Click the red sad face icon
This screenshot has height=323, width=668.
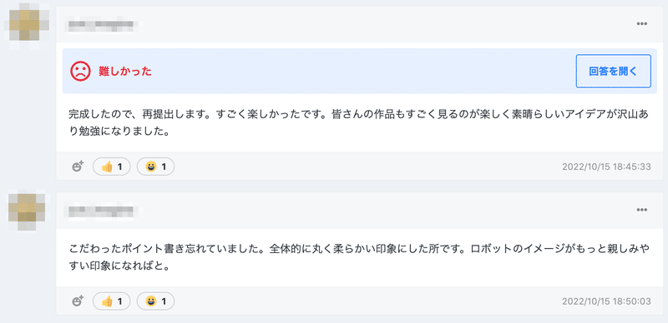pyautogui.click(x=80, y=72)
